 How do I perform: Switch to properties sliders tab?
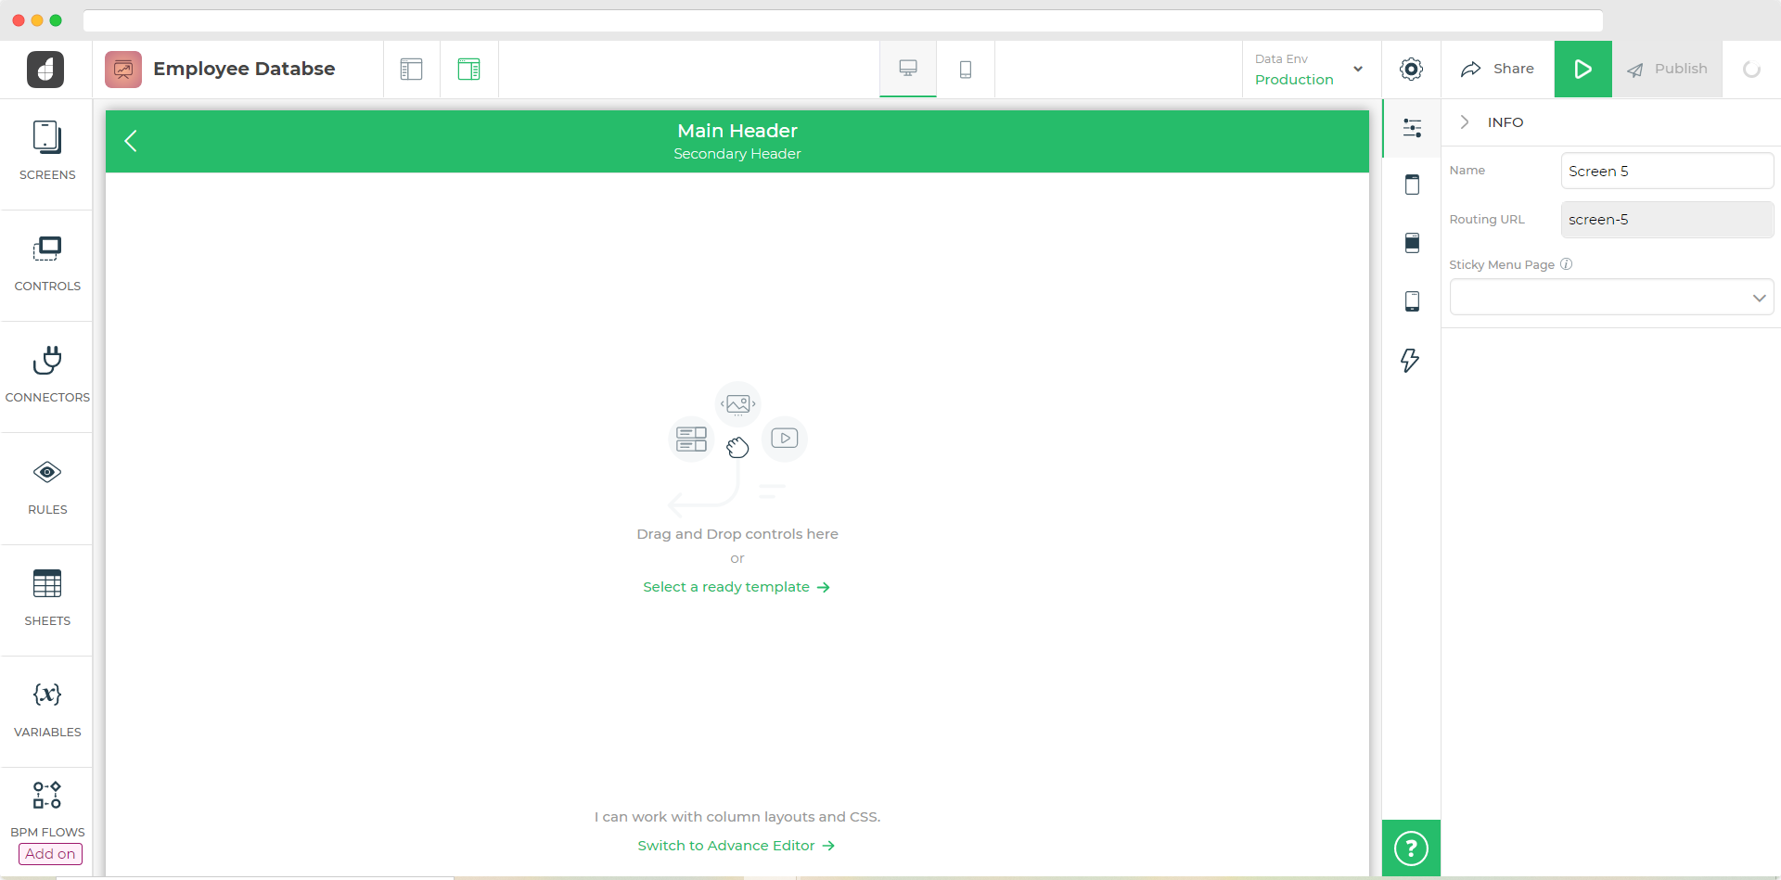click(x=1412, y=128)
